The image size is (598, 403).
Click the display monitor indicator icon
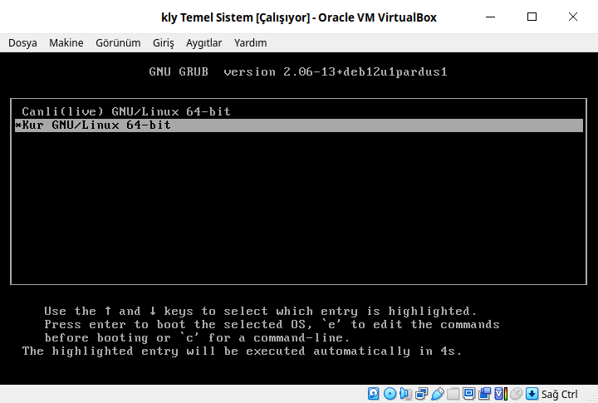[x=468, y=394]
